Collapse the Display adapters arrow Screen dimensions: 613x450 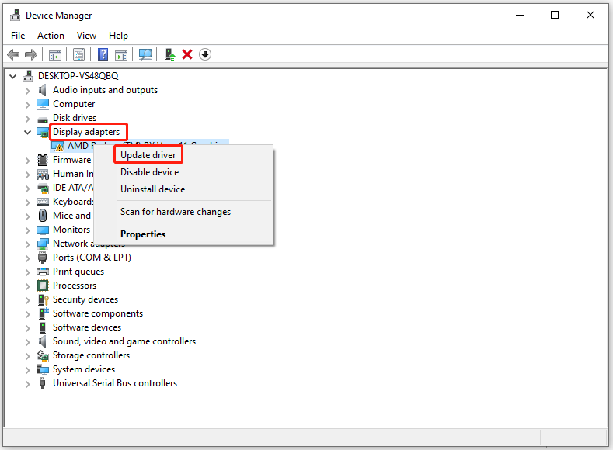27,133
